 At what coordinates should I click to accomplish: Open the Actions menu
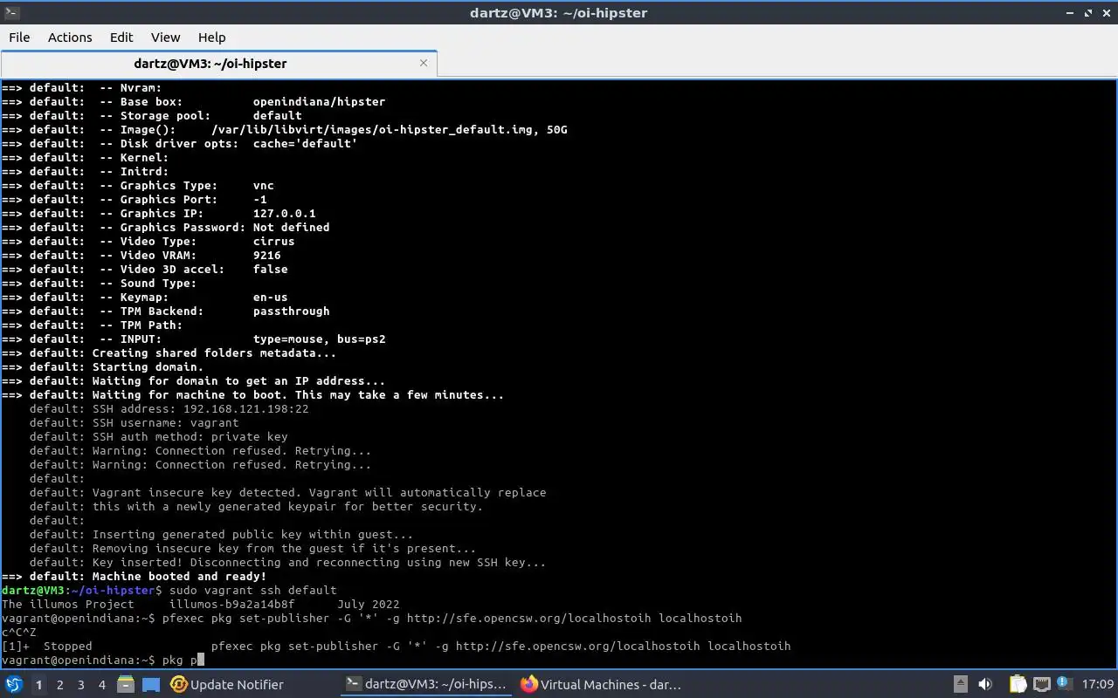[x=70, y=38]
